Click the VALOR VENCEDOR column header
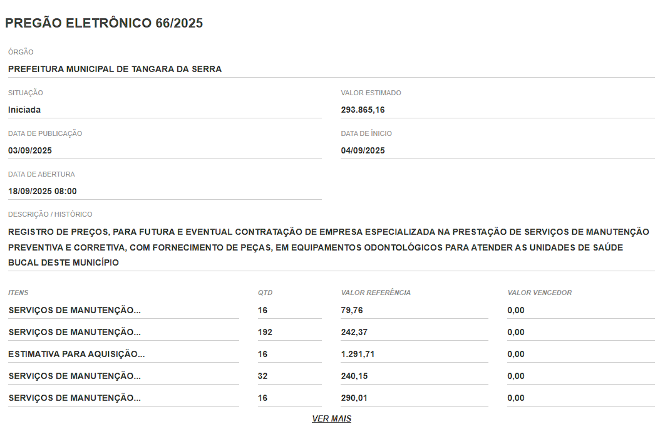 coord(539,293)
